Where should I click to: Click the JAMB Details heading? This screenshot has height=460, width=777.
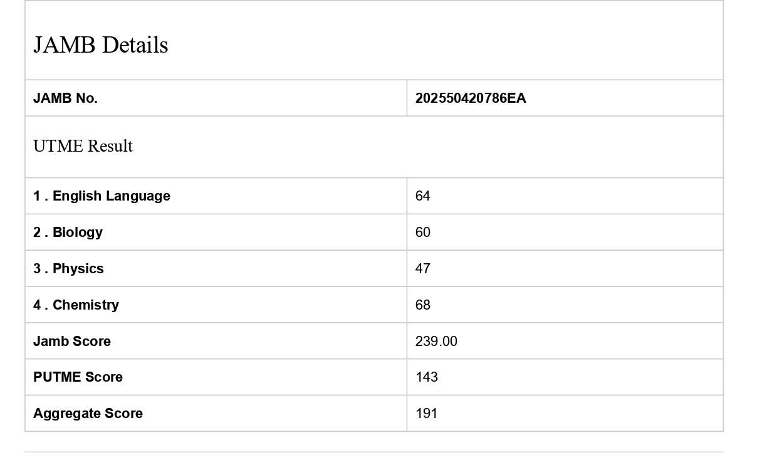[101, 45]
